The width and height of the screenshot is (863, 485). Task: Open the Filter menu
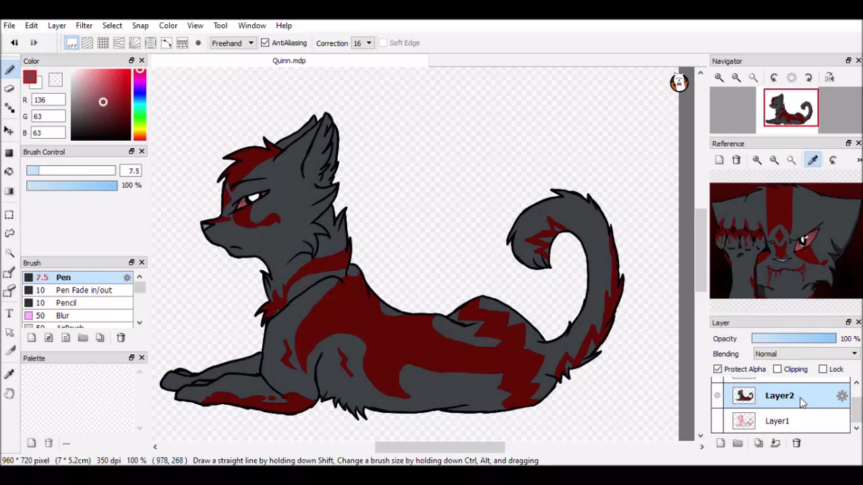coord(84,26)
